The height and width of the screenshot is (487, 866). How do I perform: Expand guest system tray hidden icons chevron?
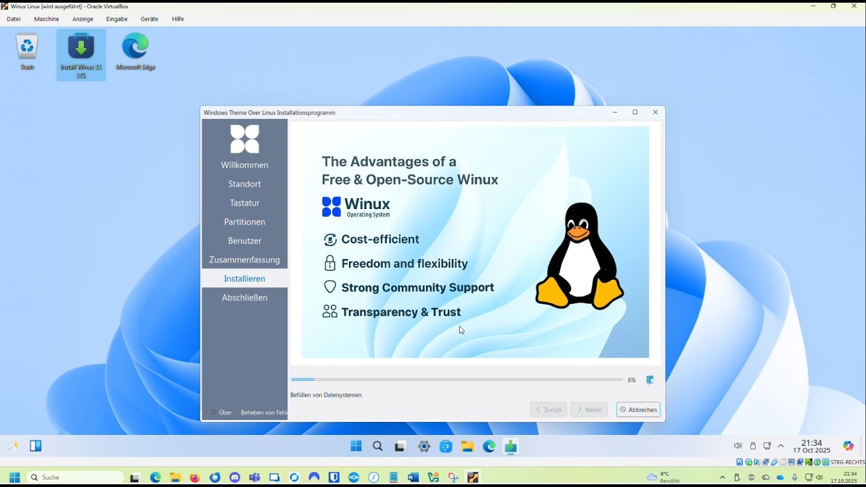(781, 446)
